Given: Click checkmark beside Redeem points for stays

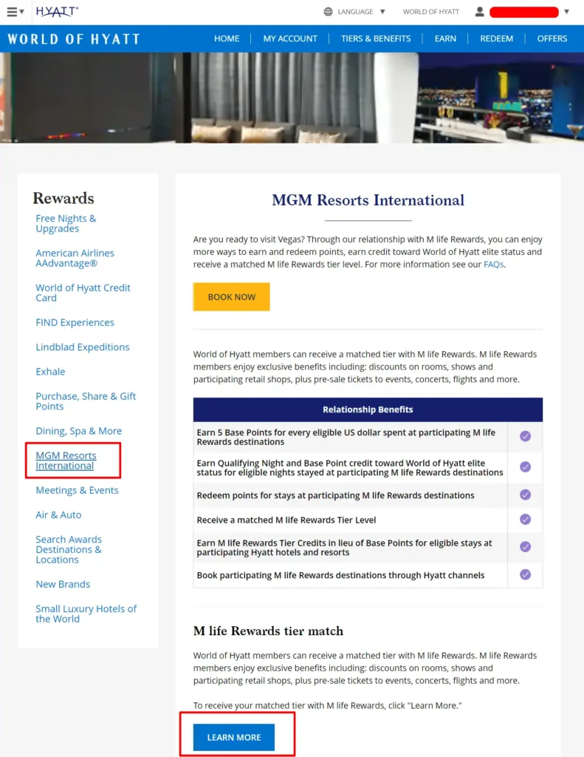Looking at the screenshot, I should (525, 495).
